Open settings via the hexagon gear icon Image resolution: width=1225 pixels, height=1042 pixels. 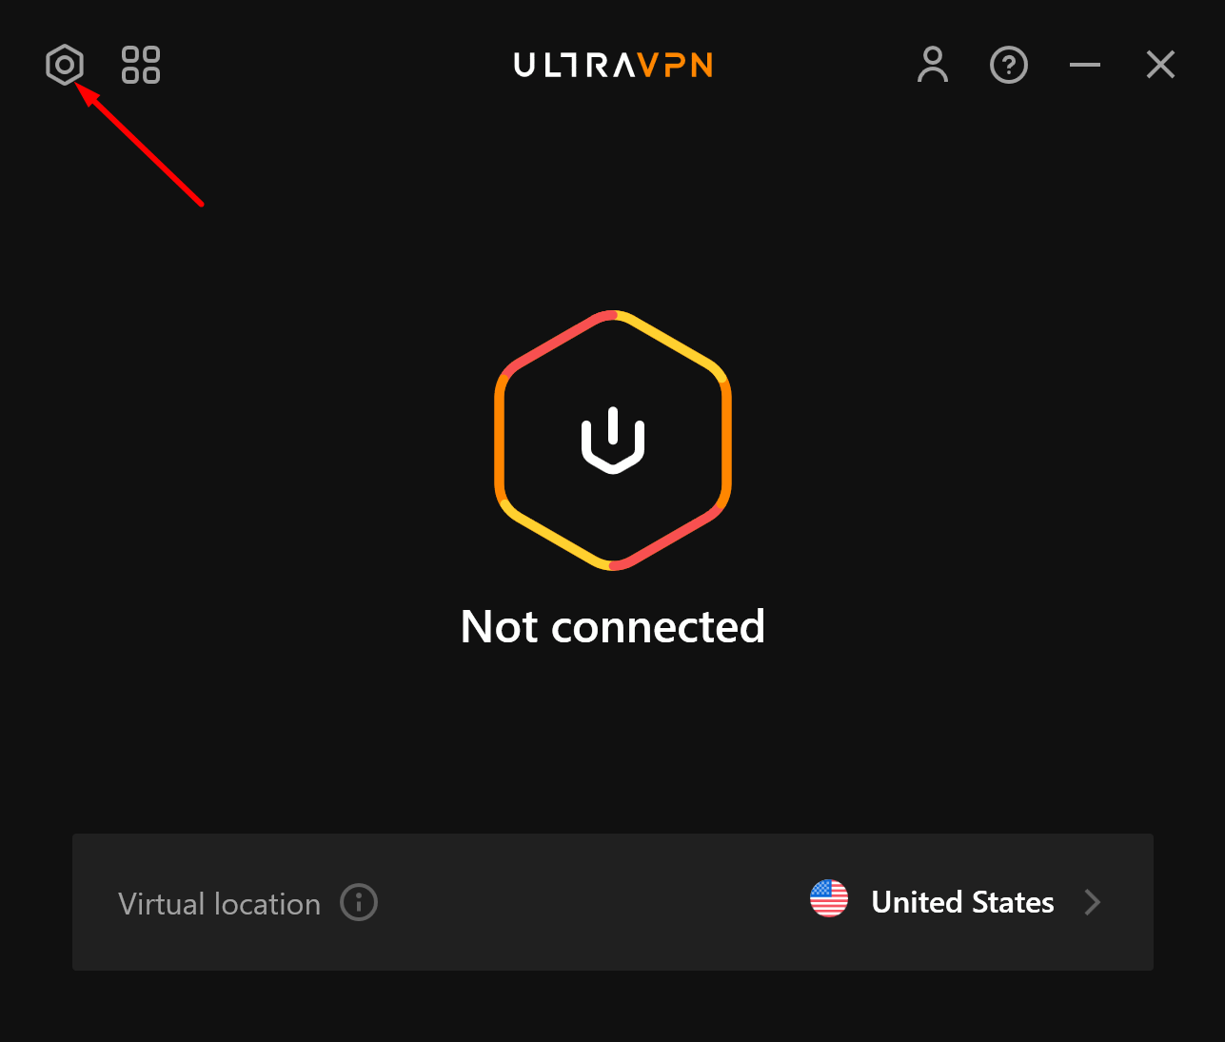click(x=65, y=65)
